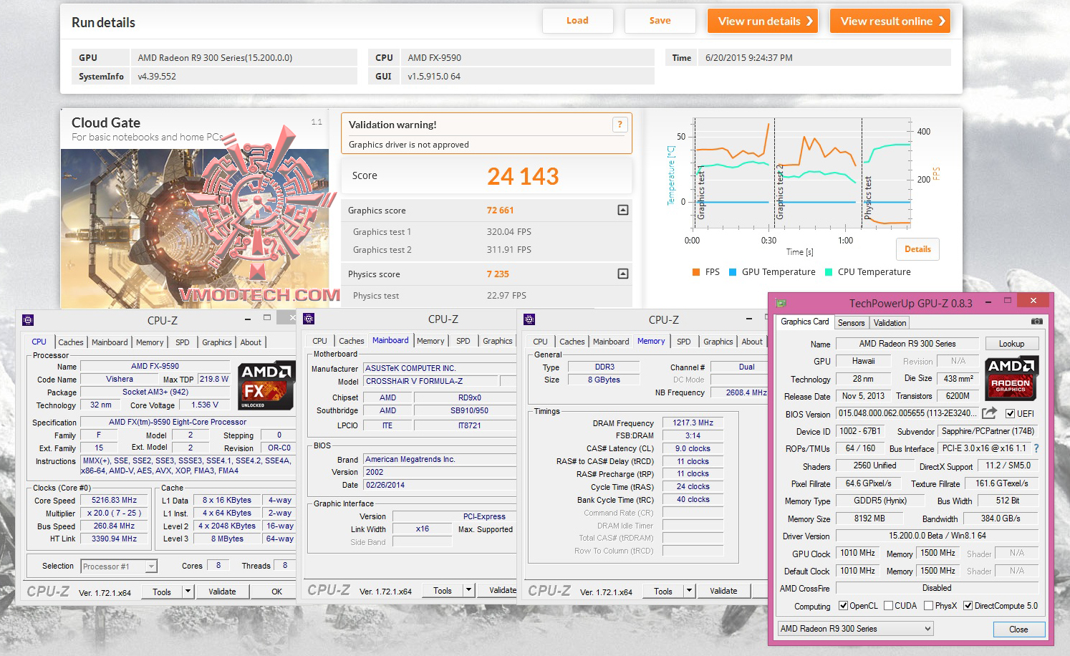Click the Core Speed value 5216.83 MHz
Image resolution: width=1070 pixels, height=656 pixels.
pyautogui.click(x=115, y=501)
